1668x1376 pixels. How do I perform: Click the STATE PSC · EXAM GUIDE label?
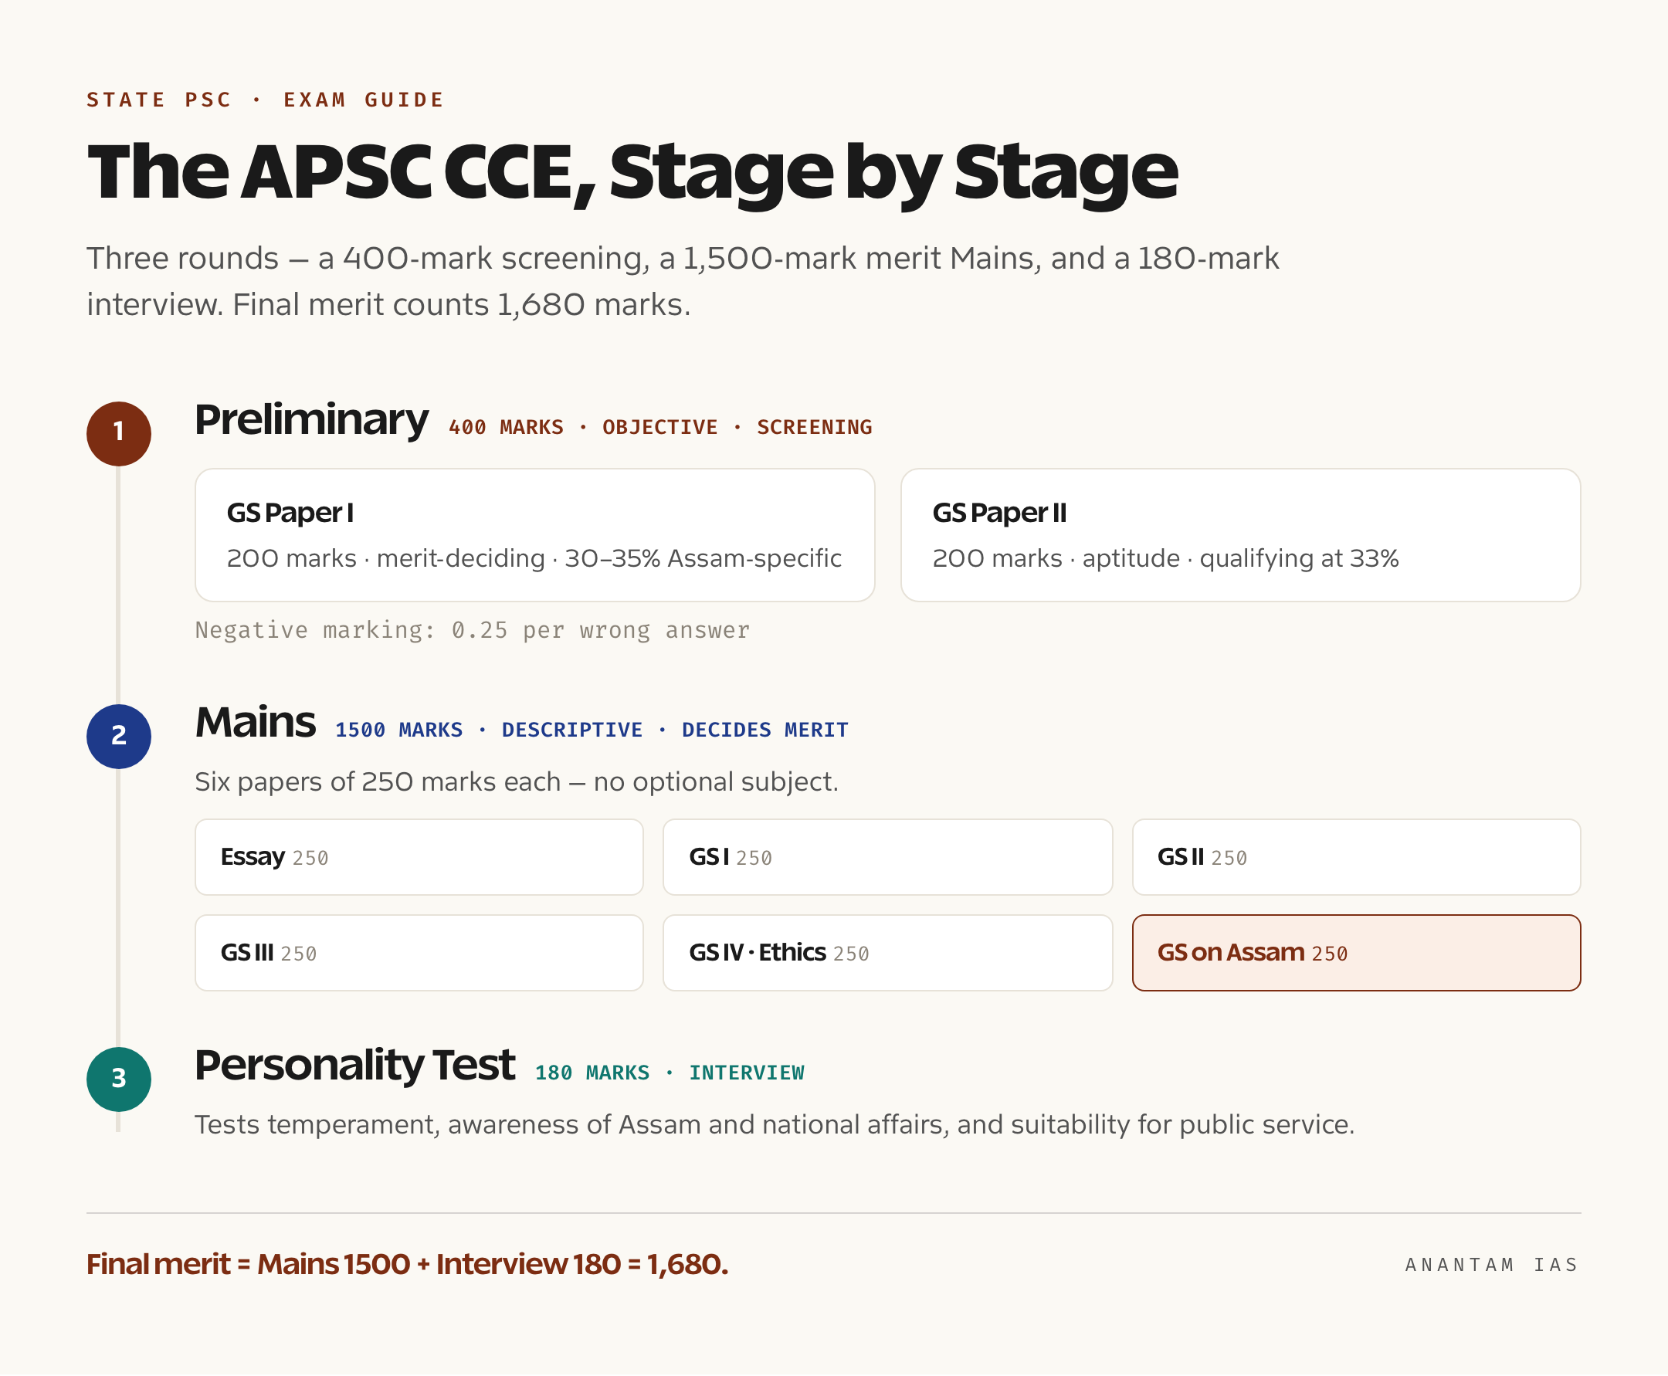click(x=266, y=100)
